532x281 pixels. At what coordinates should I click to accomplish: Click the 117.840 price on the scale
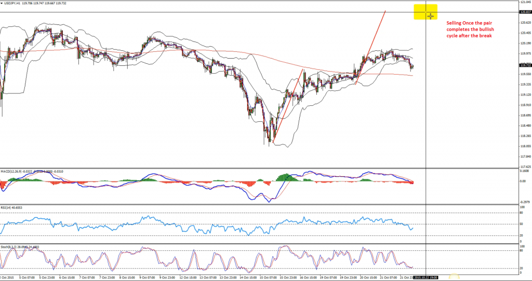525,157
